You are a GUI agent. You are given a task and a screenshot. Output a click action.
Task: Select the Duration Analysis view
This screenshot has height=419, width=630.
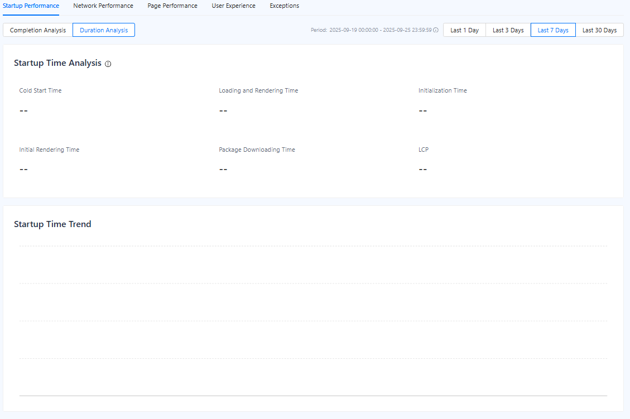[104, 30]
